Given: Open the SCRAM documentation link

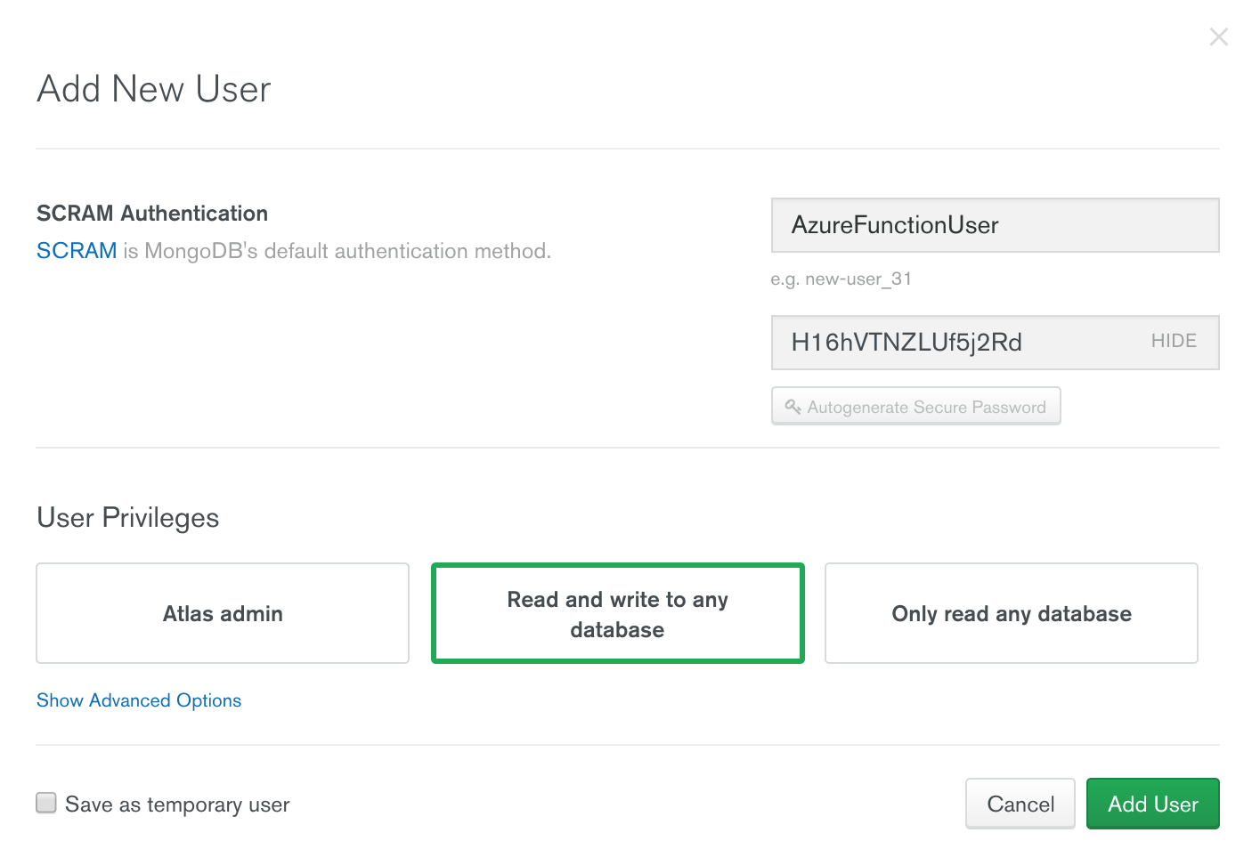Looking at the screenshot, I should [77, 251].
